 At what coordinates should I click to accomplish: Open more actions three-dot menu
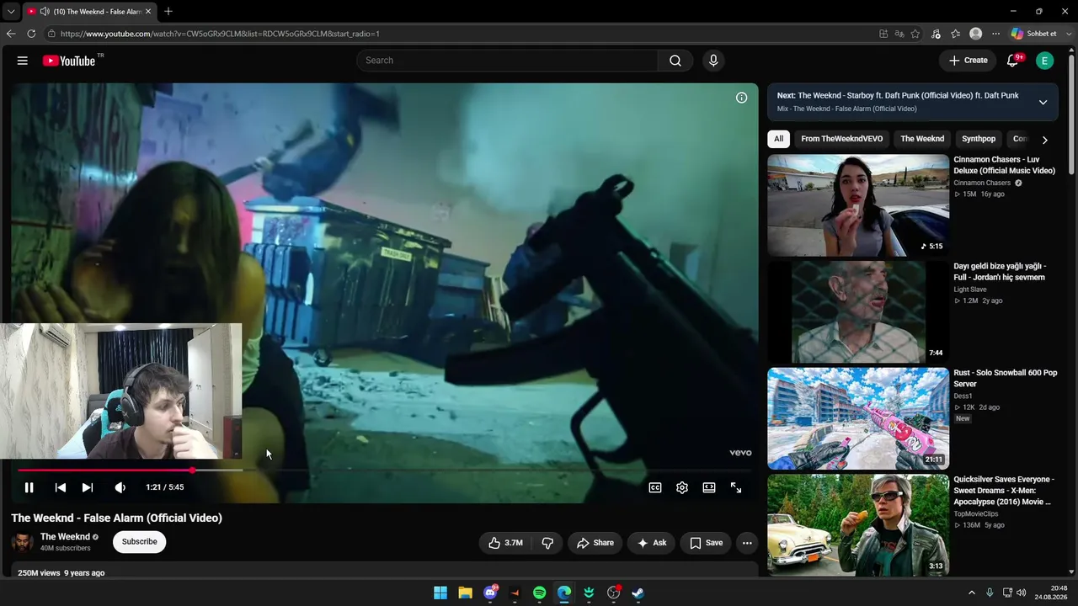click(x=747, y=543)
